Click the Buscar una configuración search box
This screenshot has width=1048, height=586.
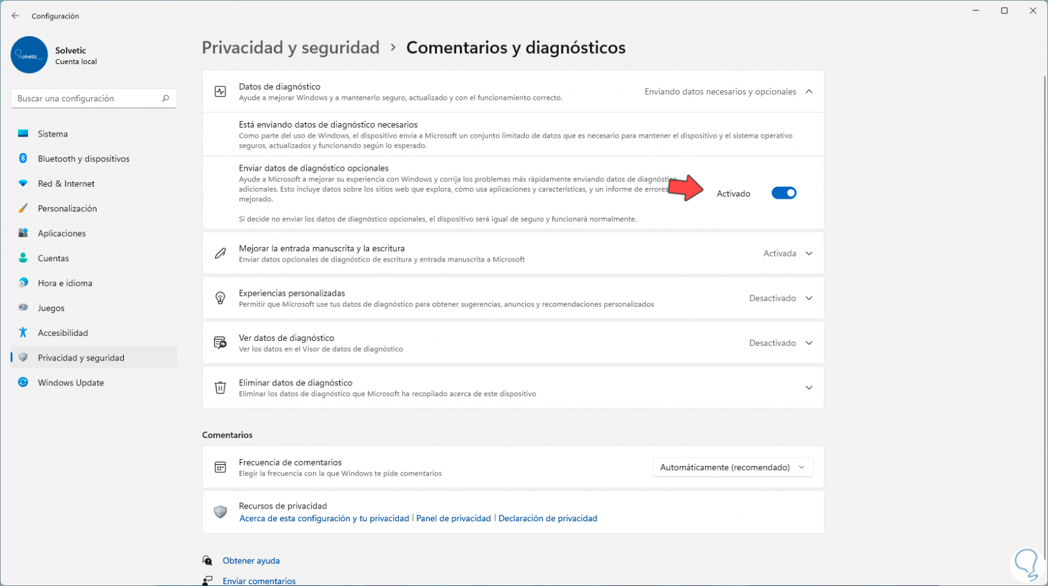tap(86, 98)
